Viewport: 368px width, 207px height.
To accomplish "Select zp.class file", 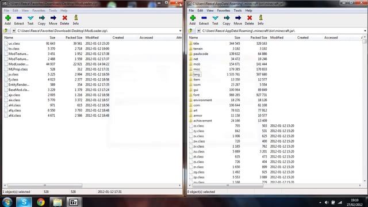I will pos(199,177).
